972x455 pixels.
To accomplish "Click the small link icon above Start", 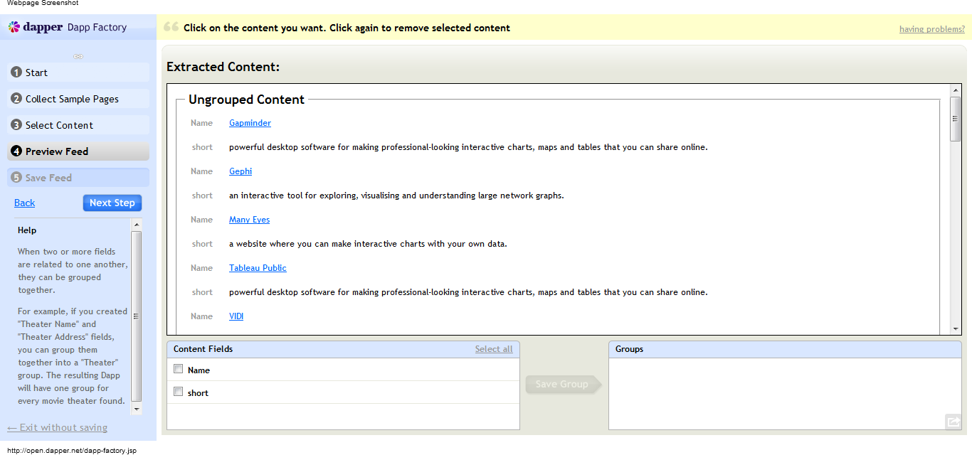I will pyautogui.click(x=78, y=56).
